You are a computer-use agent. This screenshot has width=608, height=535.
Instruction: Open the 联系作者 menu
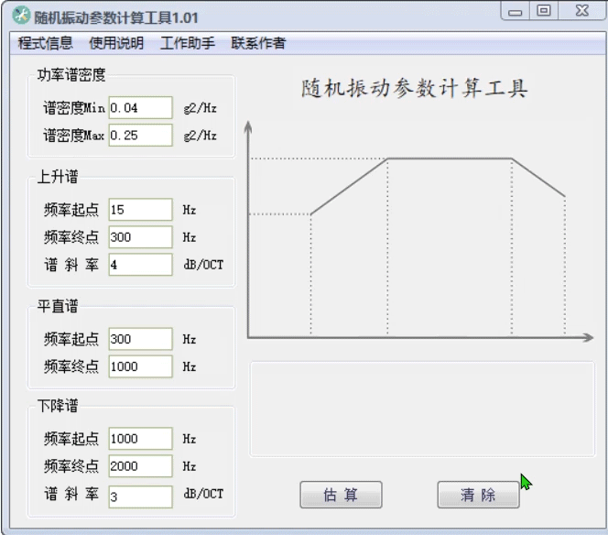point(258,43)
